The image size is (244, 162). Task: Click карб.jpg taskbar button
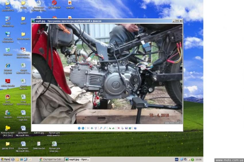(77, 159)
